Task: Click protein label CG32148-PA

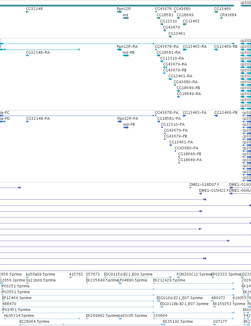Action: pyautogui.click(x=38, y=119)
